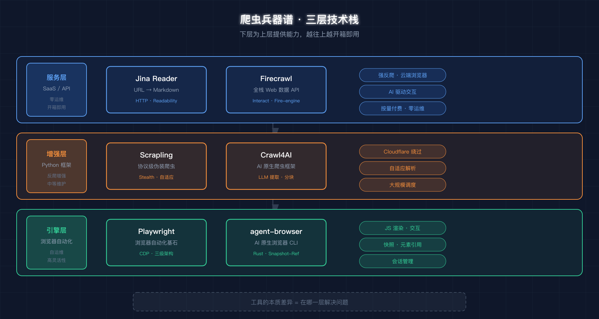Click the JS 渲染 · 交互 pill
This screenshot has width=599, height=319.
[x=403, y=228]
